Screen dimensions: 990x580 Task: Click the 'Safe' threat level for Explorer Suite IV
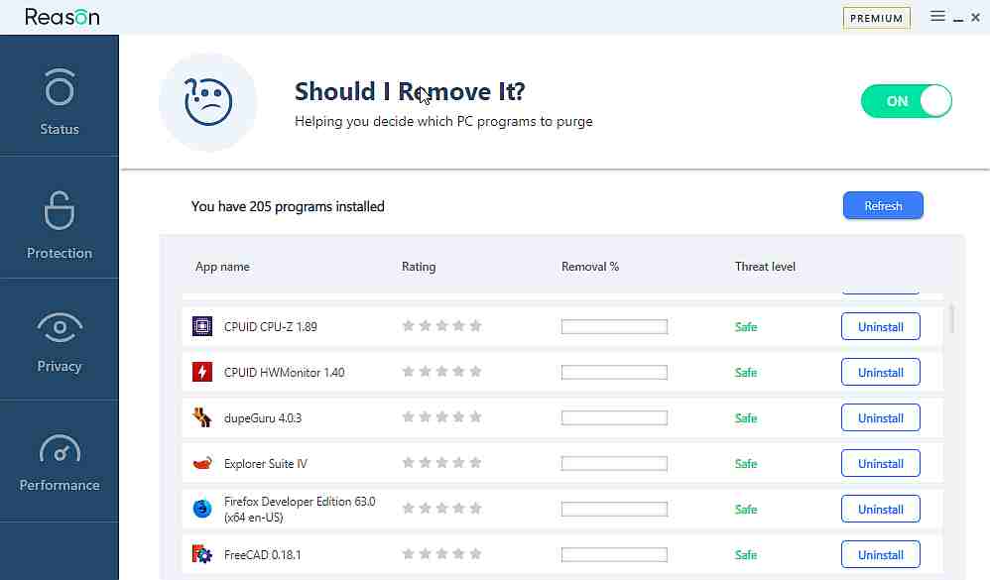[746, 463]
